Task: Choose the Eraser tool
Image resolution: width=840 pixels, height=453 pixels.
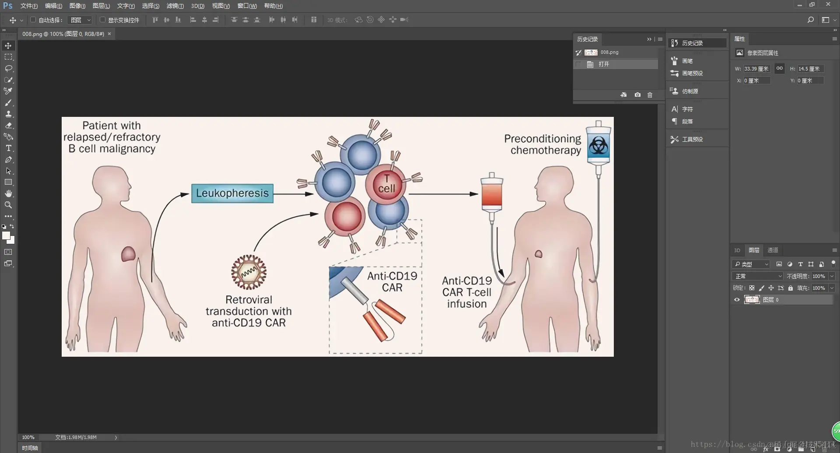Action: [x=8, y=125]
